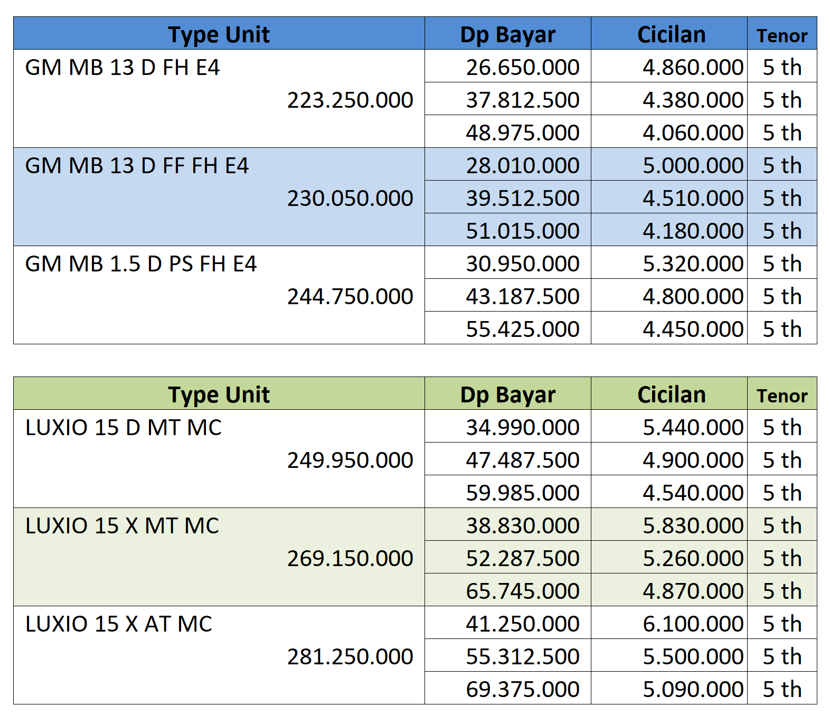Click the green table's Tenor header
The height and width of the screenshot is (724, 830).
[781, 396]
